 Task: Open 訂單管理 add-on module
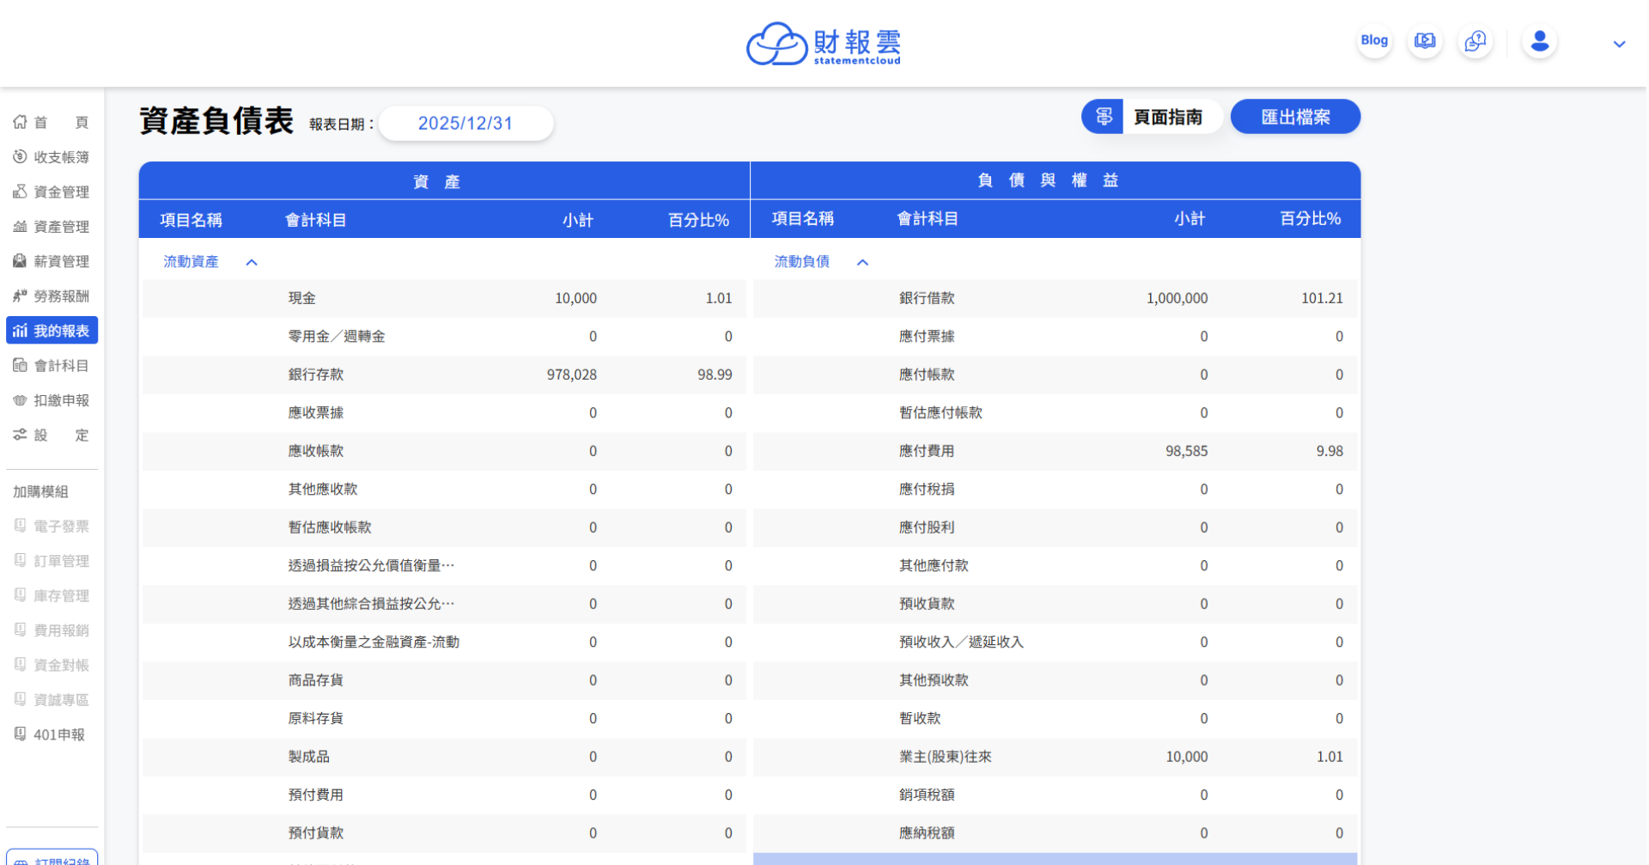52,561
